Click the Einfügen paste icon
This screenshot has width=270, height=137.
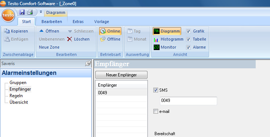tap(7, 39)
